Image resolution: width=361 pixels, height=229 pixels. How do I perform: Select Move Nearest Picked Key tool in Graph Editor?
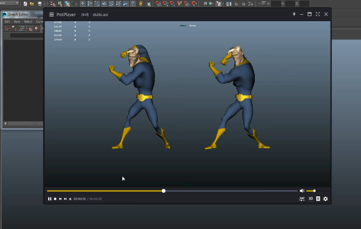click(x=7, y=29)
